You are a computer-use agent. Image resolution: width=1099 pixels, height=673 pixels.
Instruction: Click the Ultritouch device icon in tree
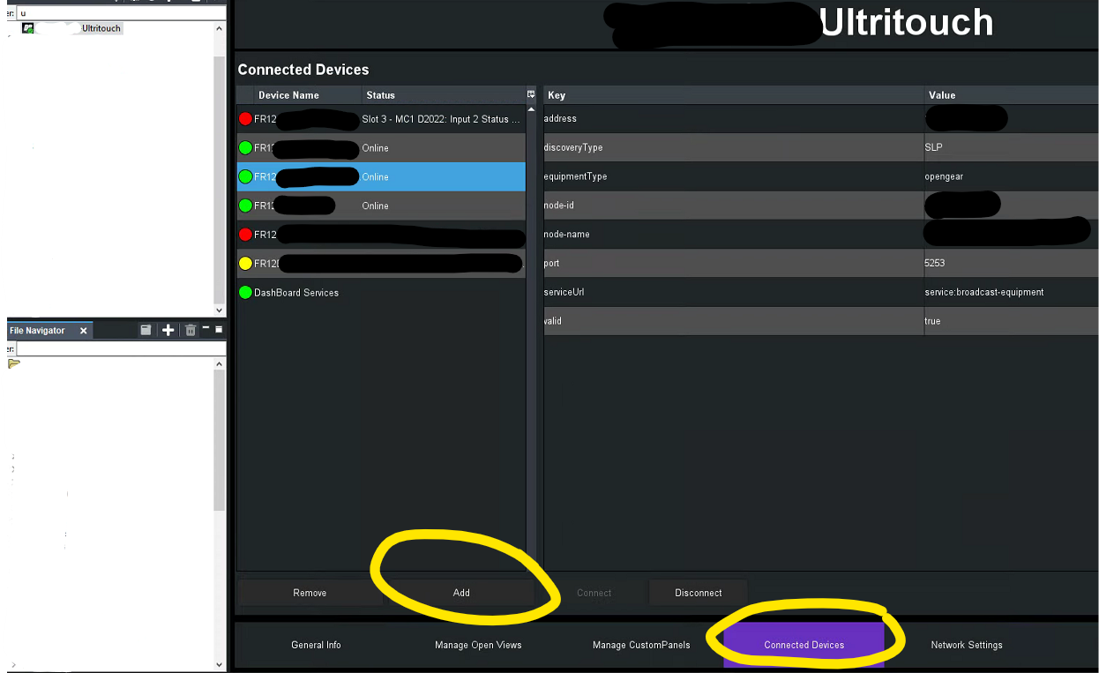click(x=28, y=28)
